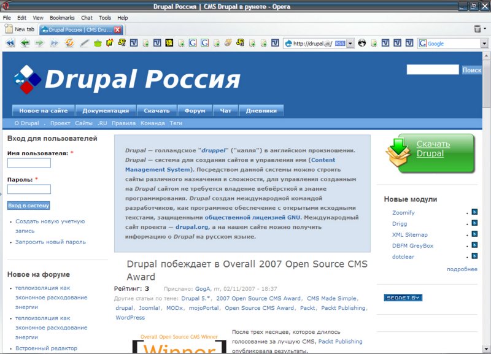Click the blue icon next to XML Sitemap
491x354 pixels.
[x=474, y=234]
